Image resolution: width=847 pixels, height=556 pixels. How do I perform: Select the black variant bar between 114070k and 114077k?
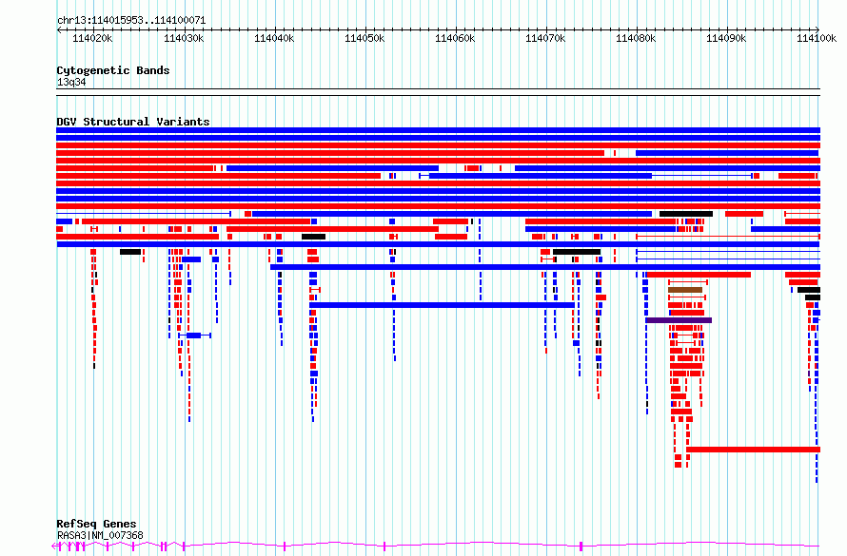point(577,252)
